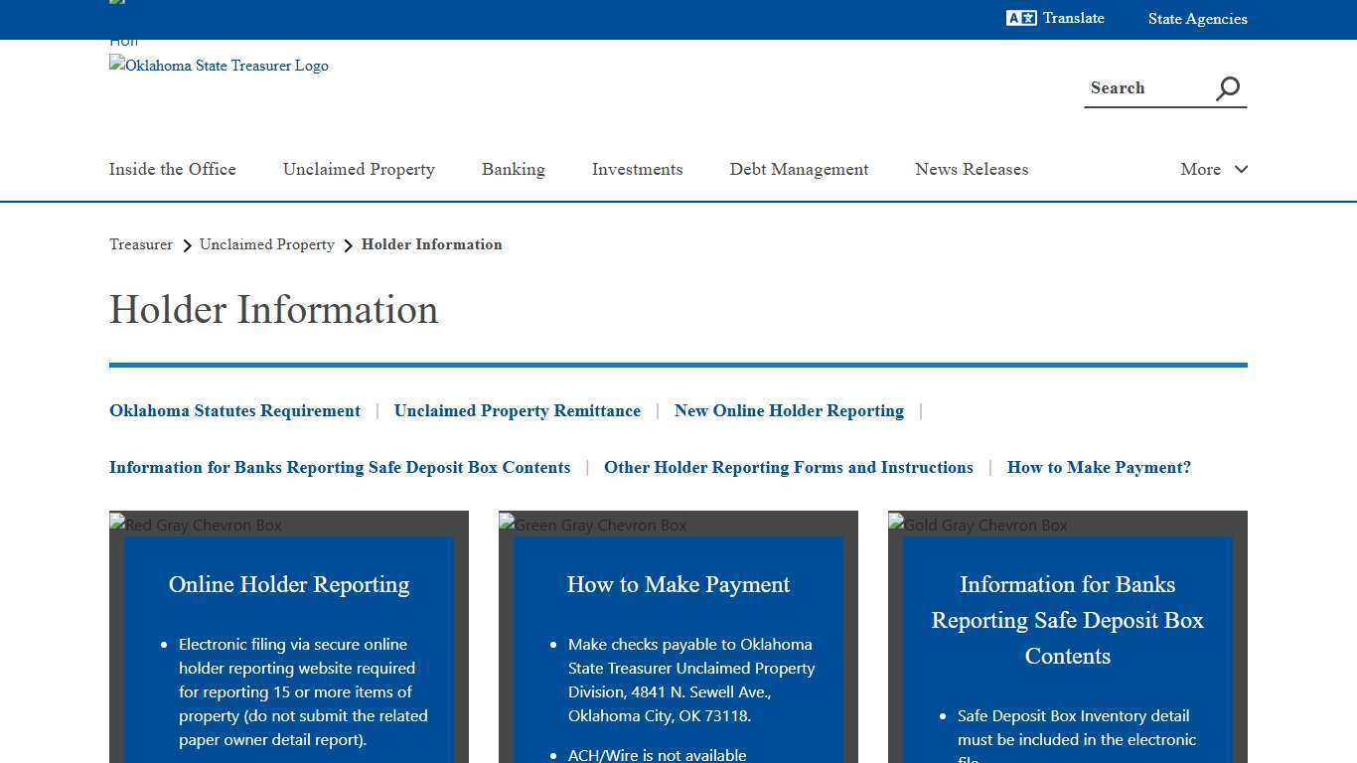Click the chevron after Treasurer breadcrumb
This screenshot has height=763, width=1357.
187,244
